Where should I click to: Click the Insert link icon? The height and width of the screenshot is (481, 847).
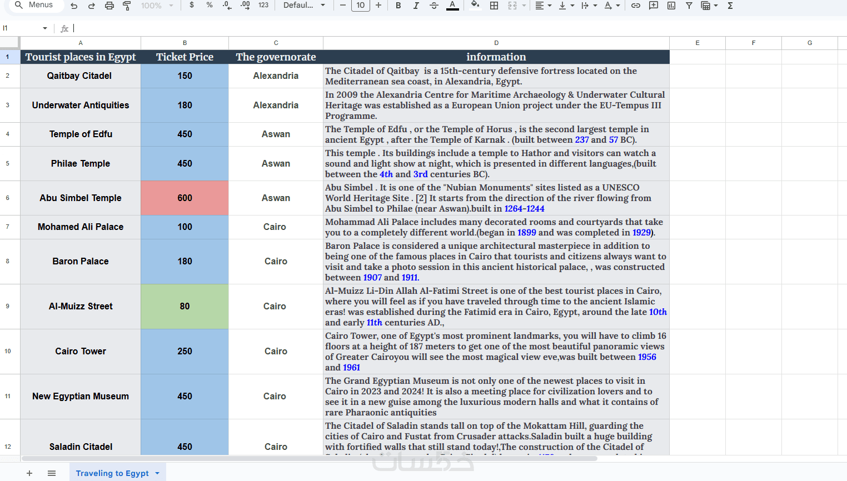[x=636, y=5]
